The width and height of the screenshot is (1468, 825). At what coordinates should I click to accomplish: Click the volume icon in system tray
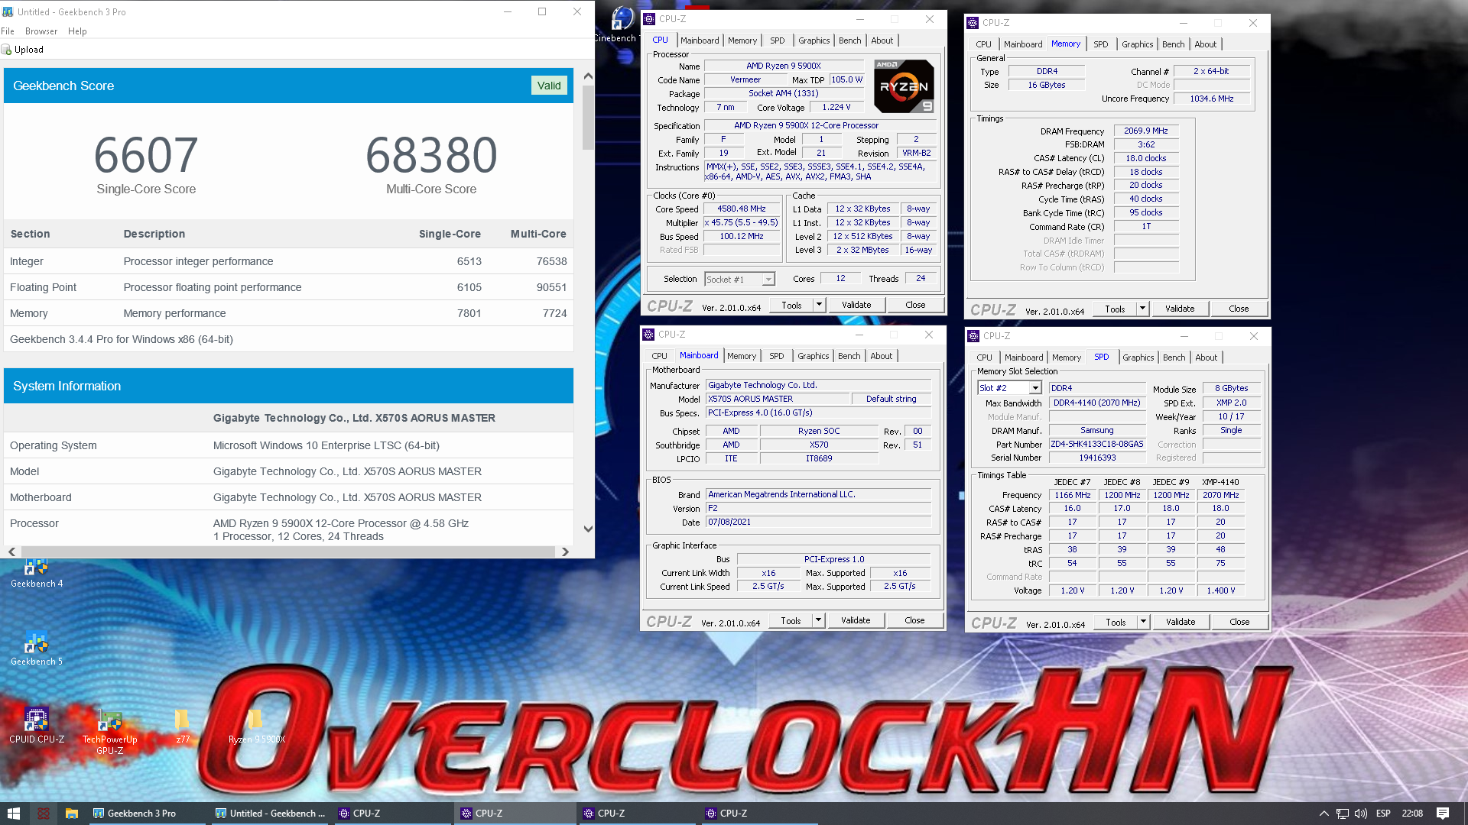(x=1360, y=814)
